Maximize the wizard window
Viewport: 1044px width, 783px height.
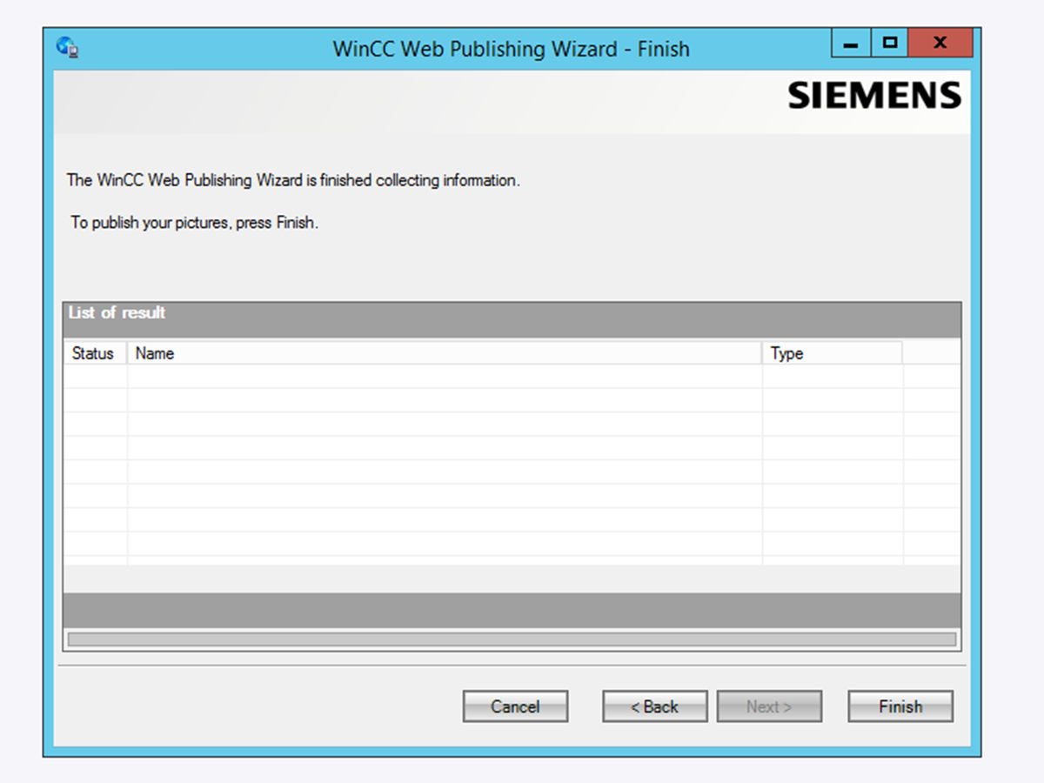coord(889,43)
